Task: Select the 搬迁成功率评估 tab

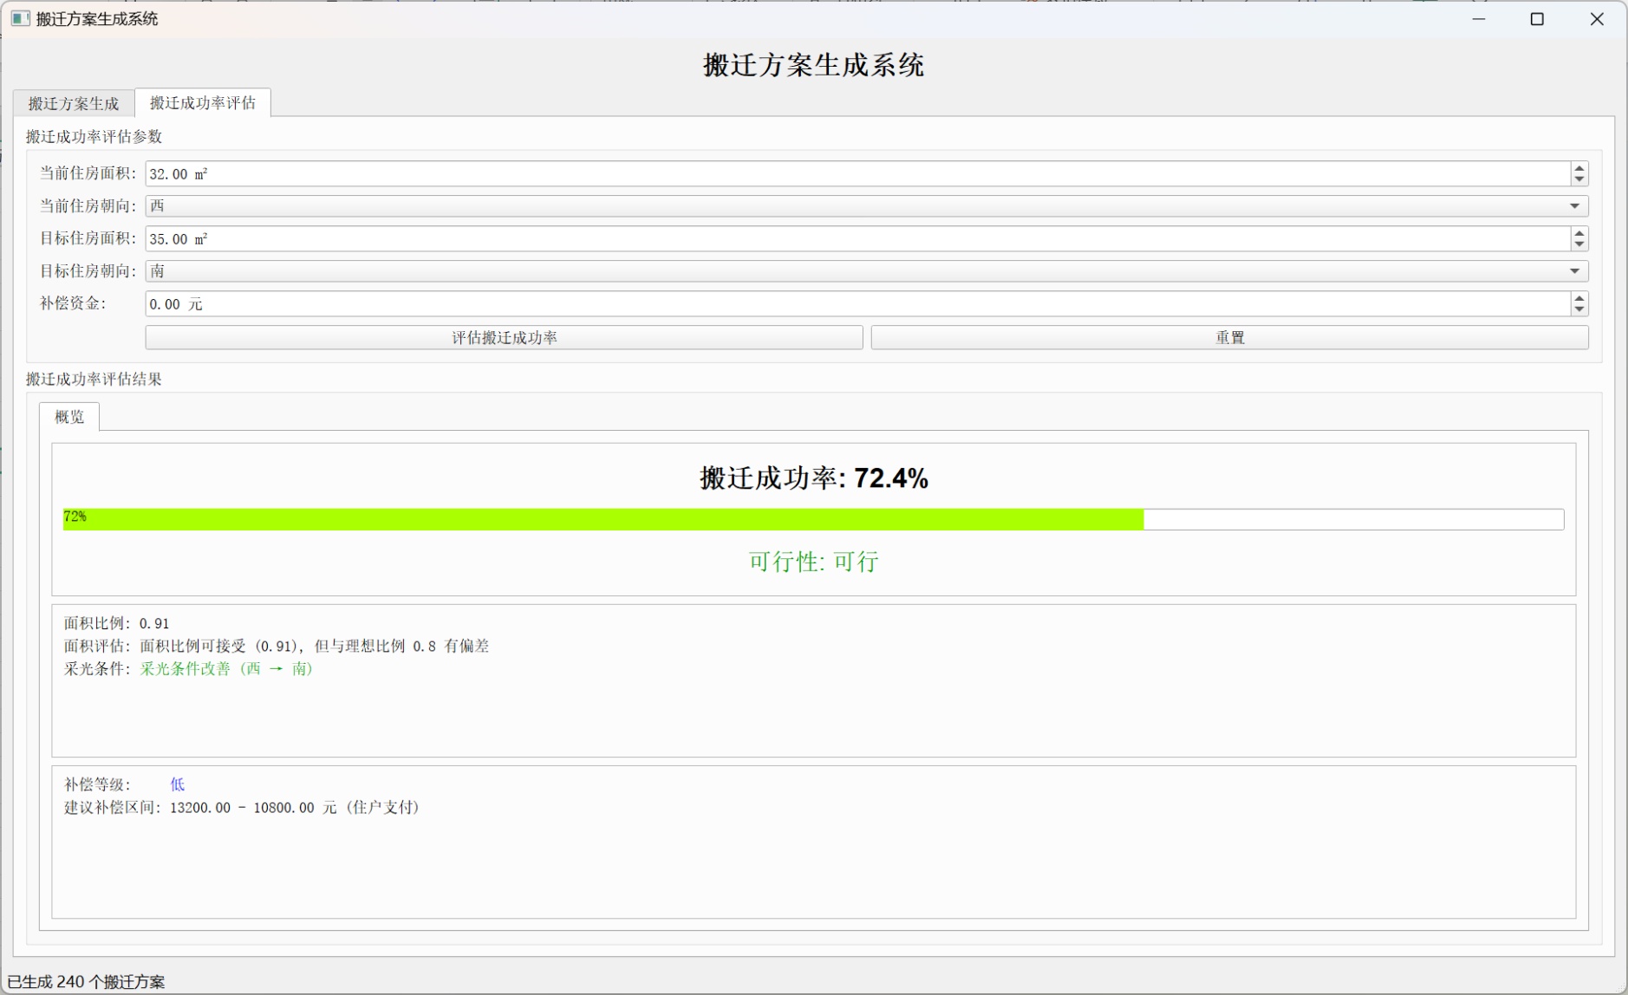Action: pos(203,103)
